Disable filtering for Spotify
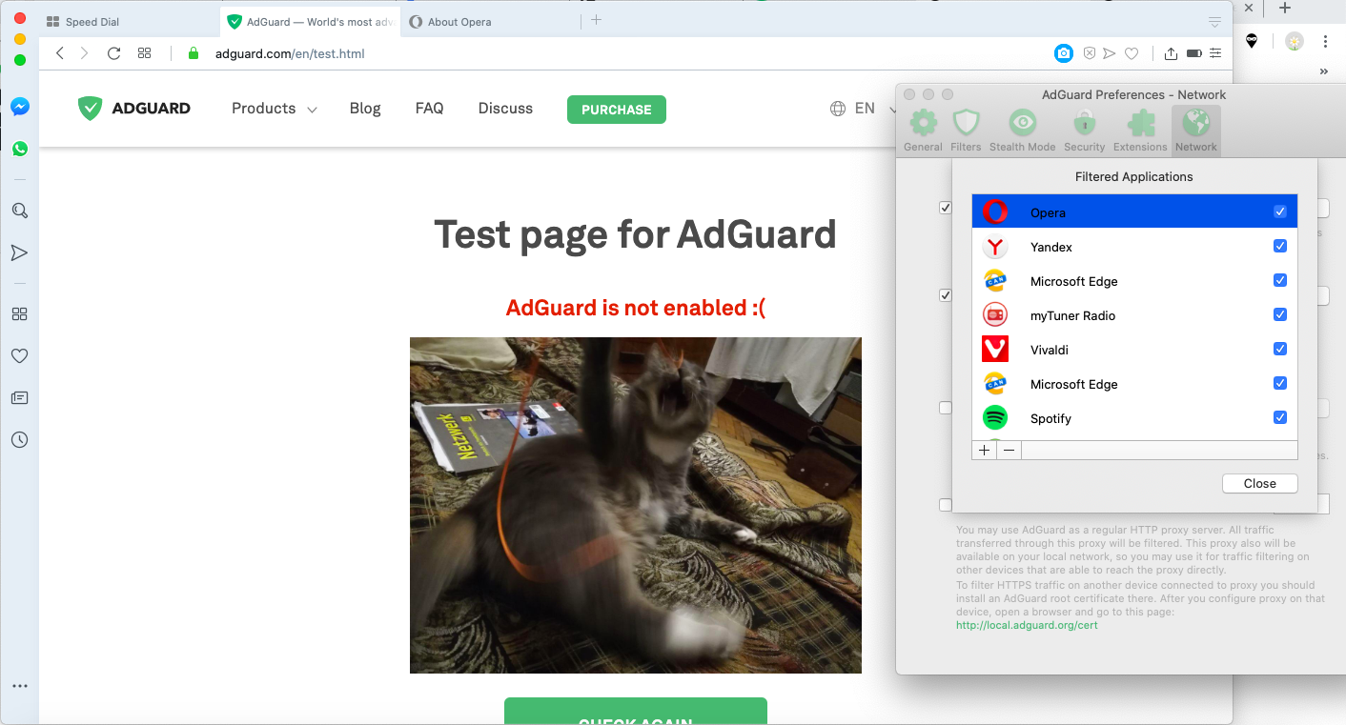The width and height of the screenshot is (1346, 725). click(1280, 417)
